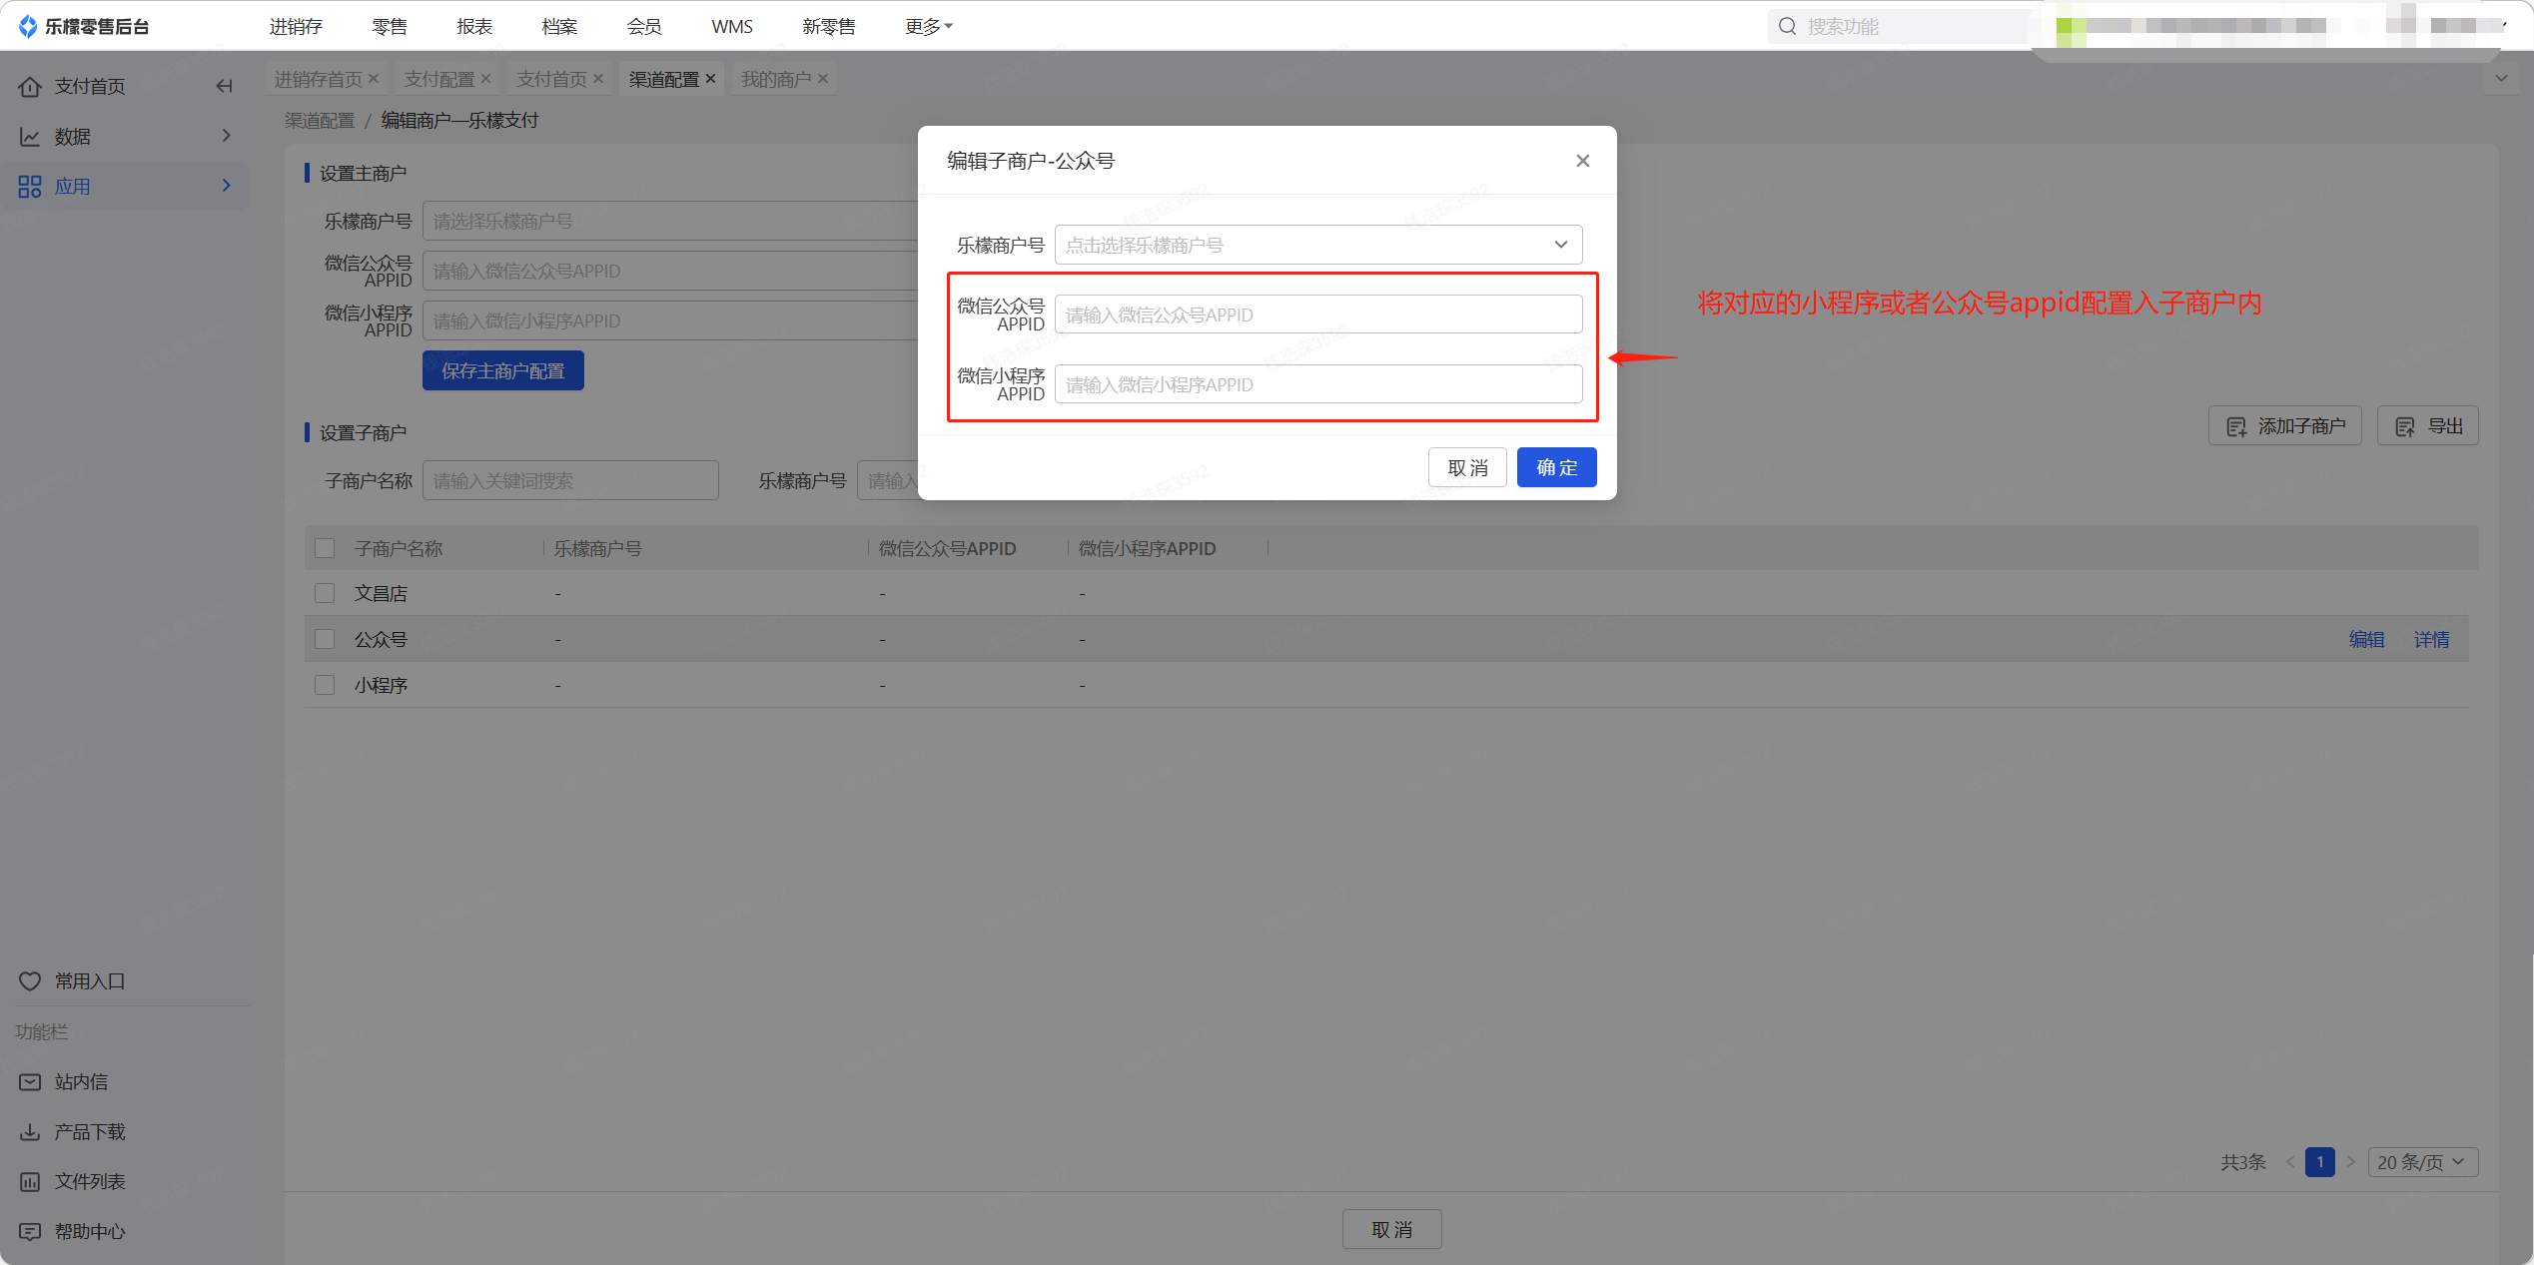This screenshot has height=1265, width=2534.
Task: Click the 导出 export icon button
Action: tap(2427, 426)
